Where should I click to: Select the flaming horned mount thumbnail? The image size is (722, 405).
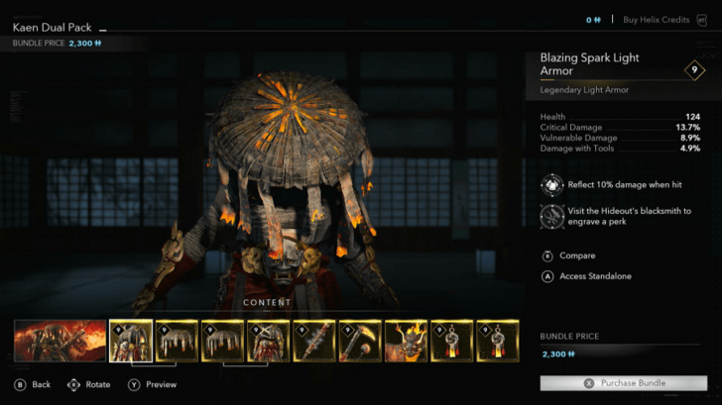tap(406, 341)
